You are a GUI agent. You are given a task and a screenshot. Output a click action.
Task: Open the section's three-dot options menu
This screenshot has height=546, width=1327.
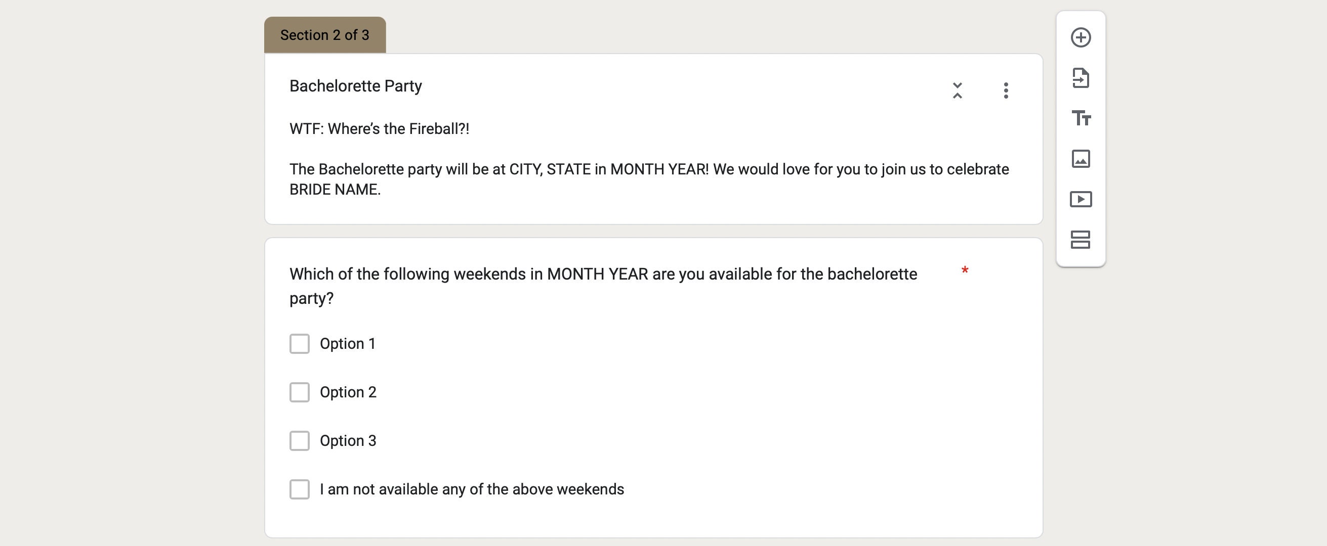[1006, 90]
